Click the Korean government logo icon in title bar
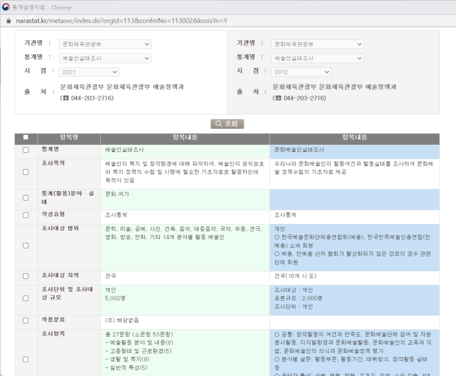This screenshot has width=456, height=376. coord(6,7)
